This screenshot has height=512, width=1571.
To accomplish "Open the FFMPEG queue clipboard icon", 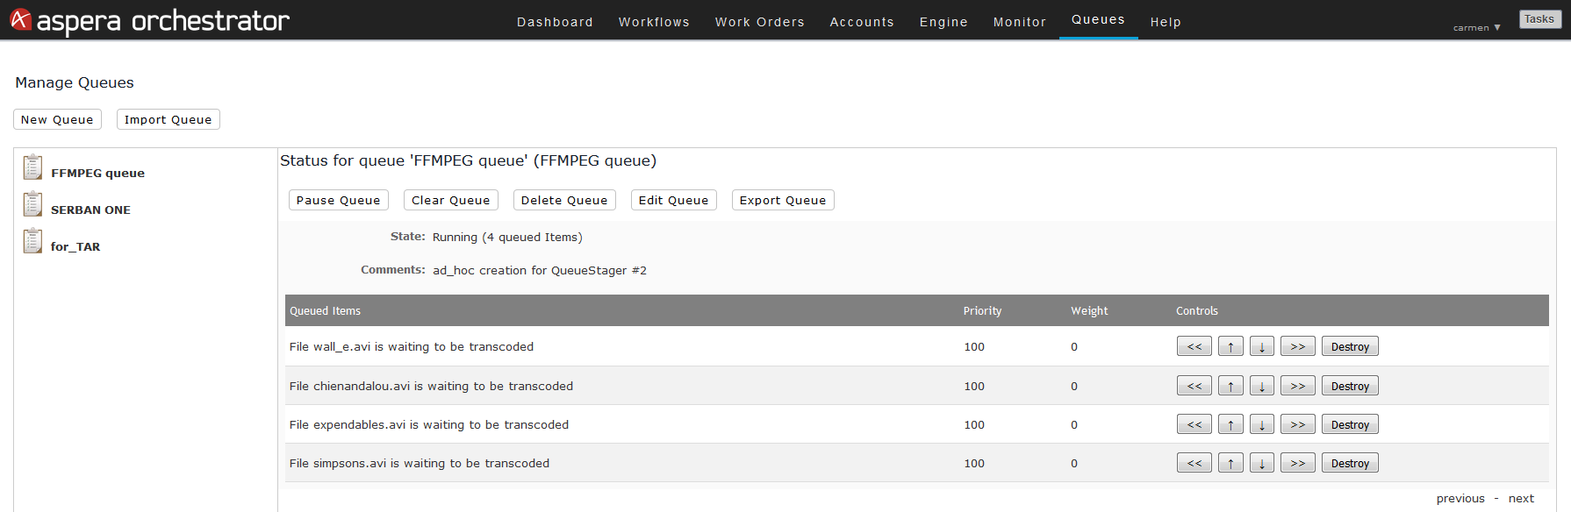I will [x=32, y=167].
